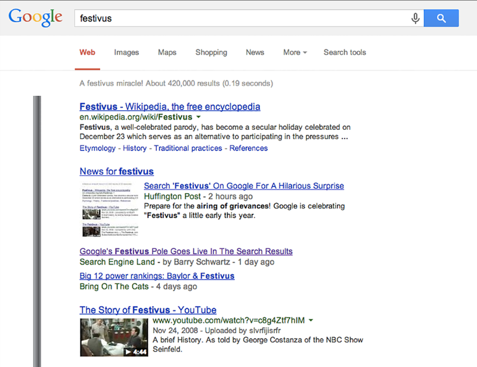
Task: Open Search 'Festivus' On Google article link
Action: point(244,186)
